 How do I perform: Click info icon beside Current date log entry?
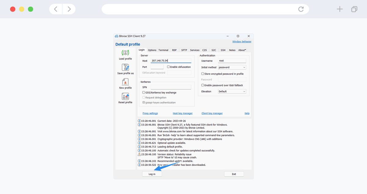tap(139, 121)
